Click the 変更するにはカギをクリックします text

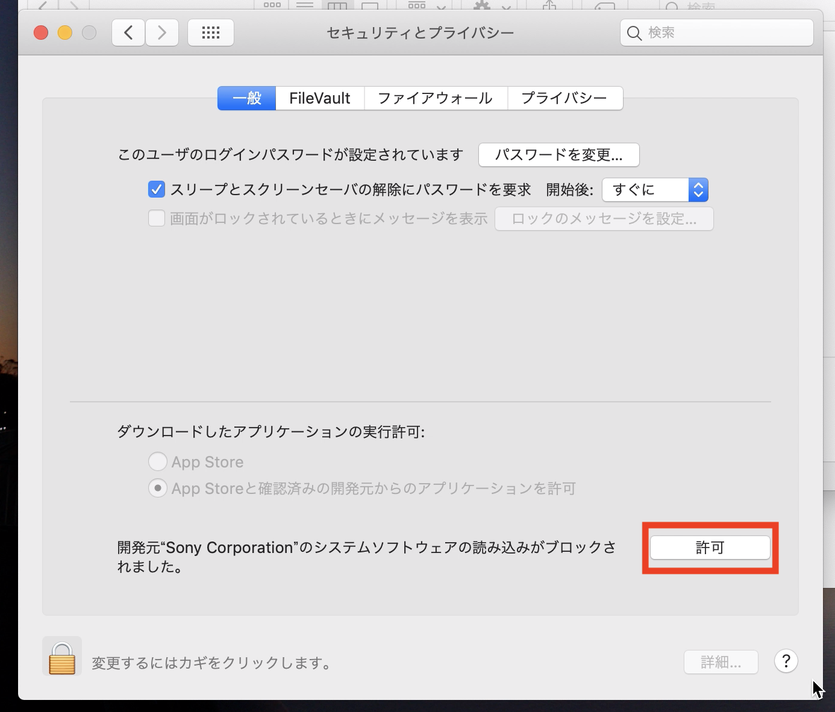211,663
